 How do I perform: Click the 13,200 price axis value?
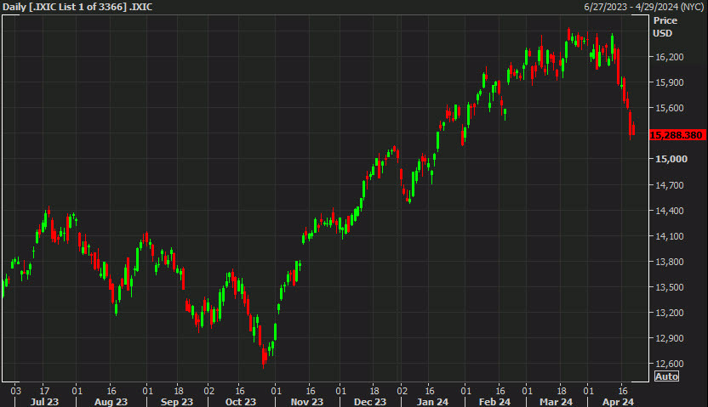coord(669,313)
